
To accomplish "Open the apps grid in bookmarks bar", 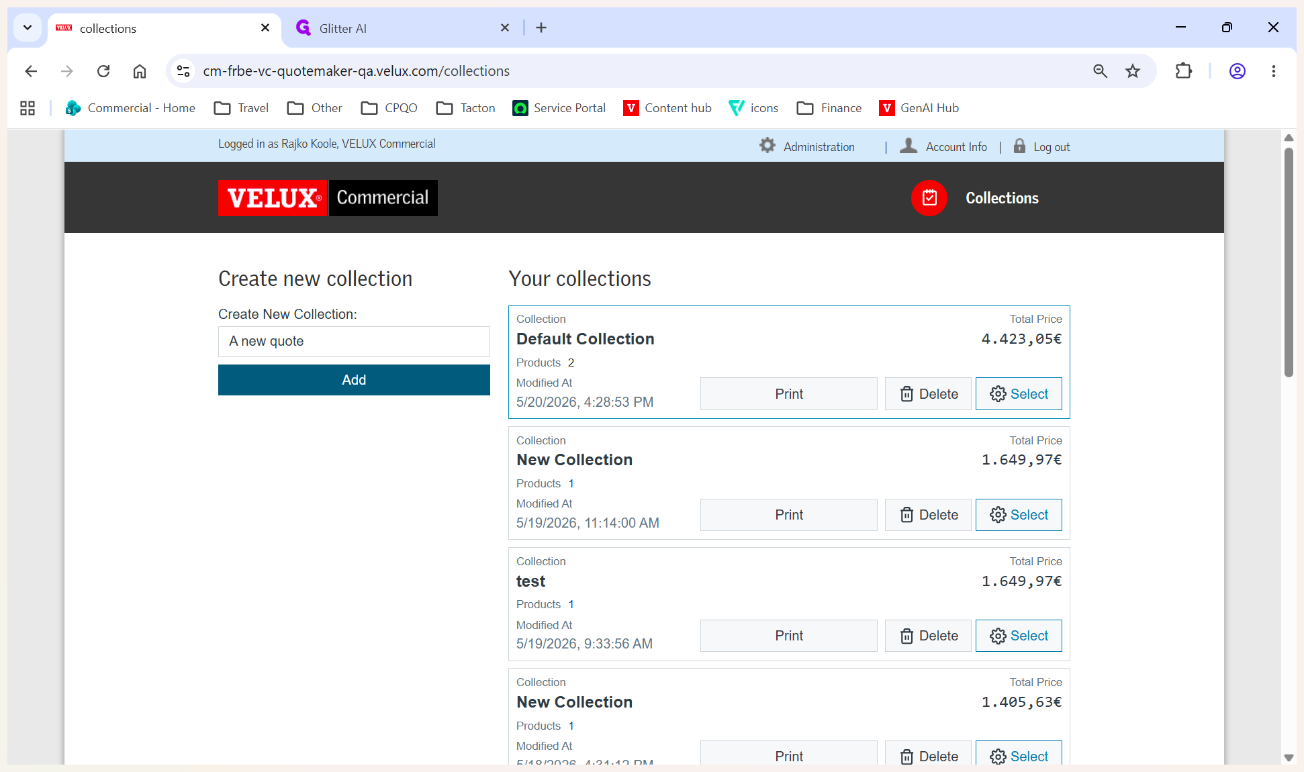I will pos(28,108).
